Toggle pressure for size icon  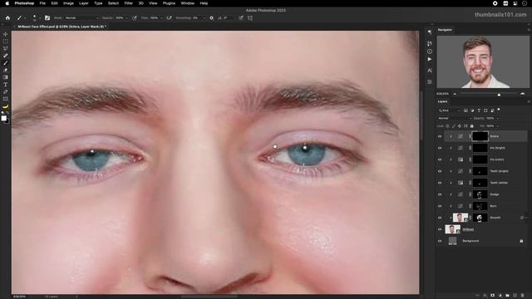click(241, 18)
